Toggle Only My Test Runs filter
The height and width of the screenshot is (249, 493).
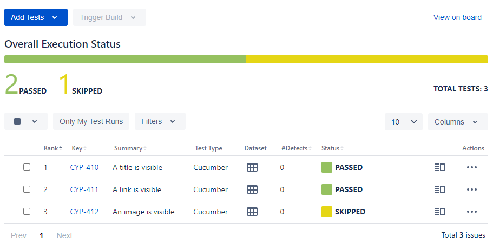tap(91, 121)
